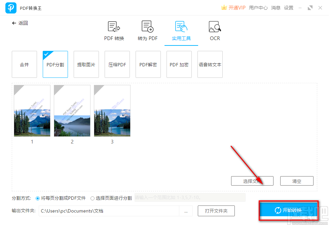The image size is (329, 225).
Task: Open the 用户中心 user center
Action: pyautogui.click(x=258, y=7)
